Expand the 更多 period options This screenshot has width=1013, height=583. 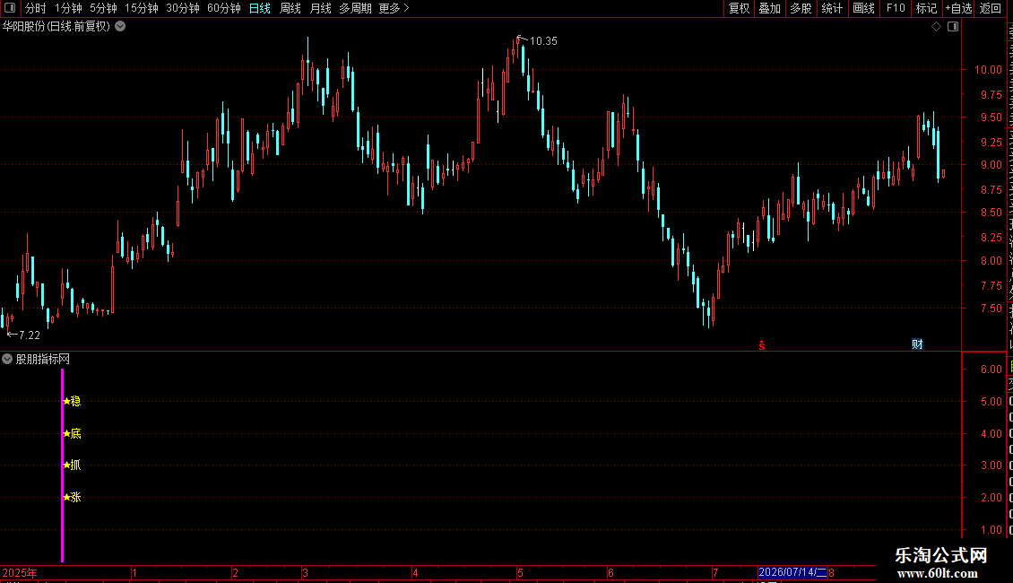pyautogui.click(x=394, y=8)
